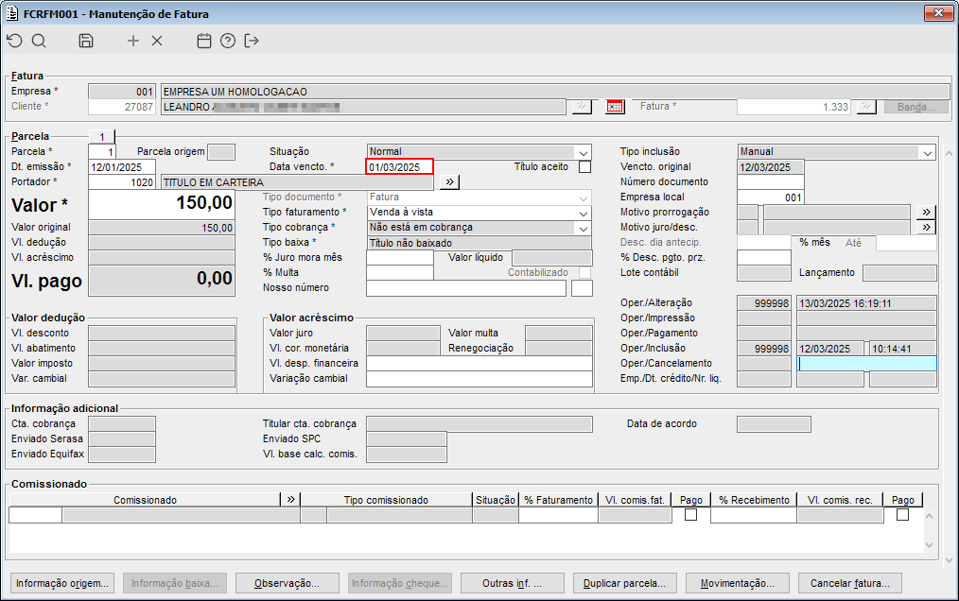Image resolution: width=959 pixels, height=601 pixels.
Task: Click the % Desc. pgto. prz. field
Action: 764,258
